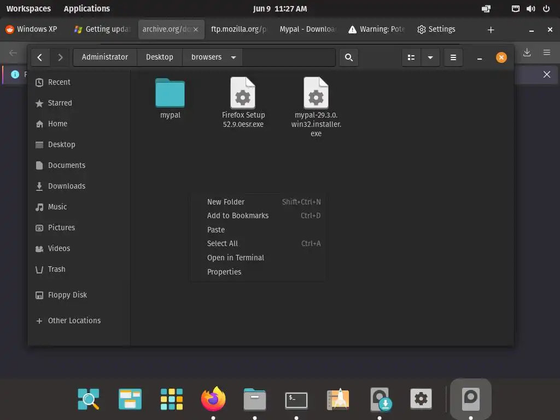Choose Paste from context menu
The image size is (560, 420).
point(258,230)
